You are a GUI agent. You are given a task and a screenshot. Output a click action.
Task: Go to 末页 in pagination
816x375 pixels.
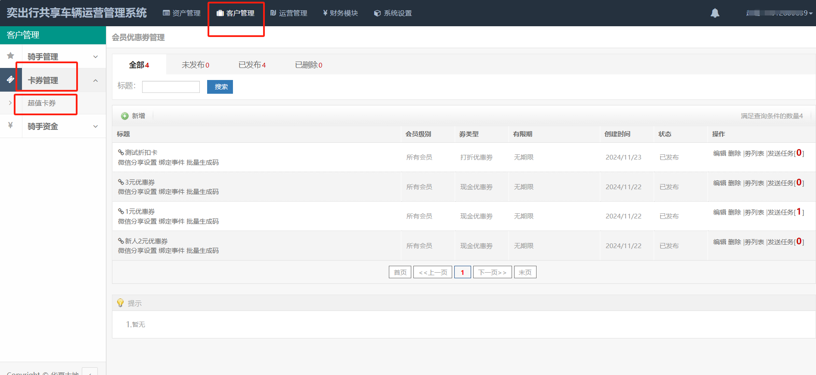[525, 272]
